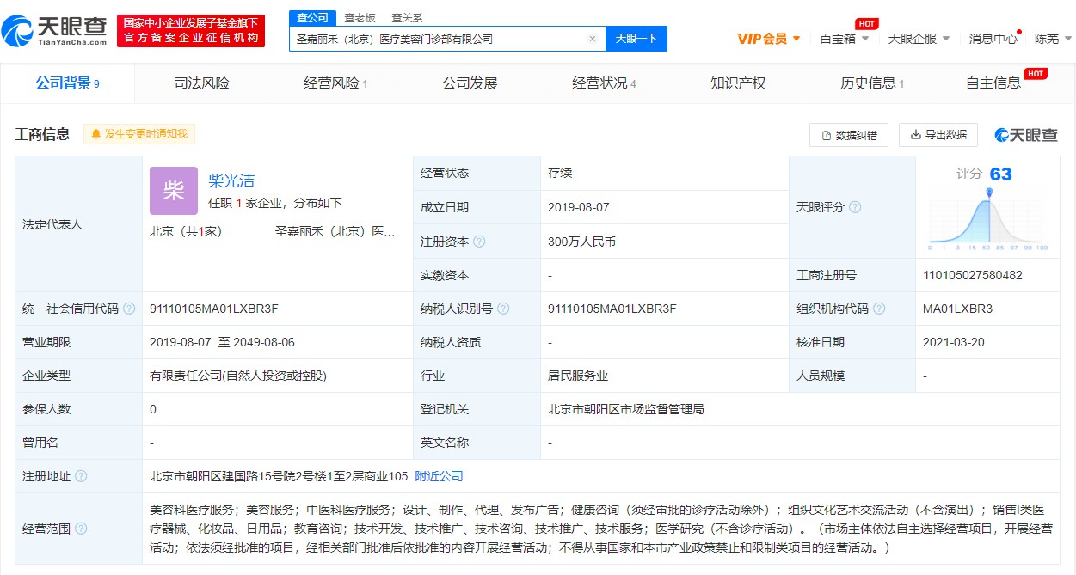This screenshot has width=1076, height=575.
Task: Switch to the 查关系 search tab
Action: (x=407, y=17)
